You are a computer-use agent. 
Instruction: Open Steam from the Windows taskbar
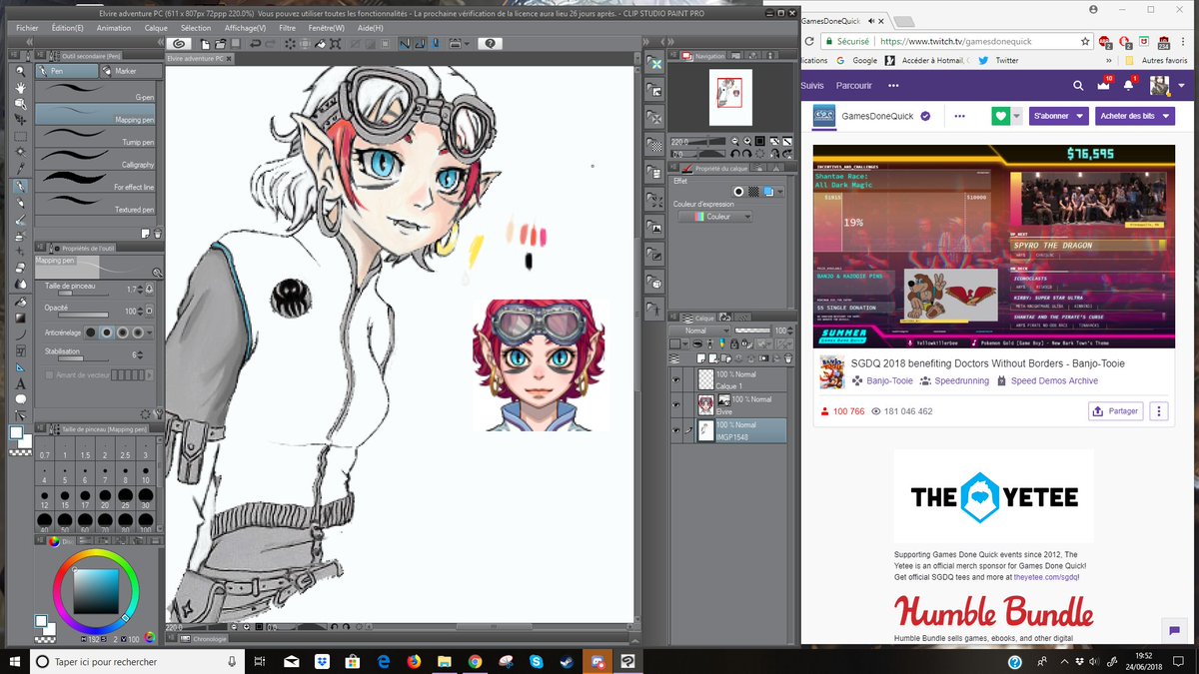(567, 661)
